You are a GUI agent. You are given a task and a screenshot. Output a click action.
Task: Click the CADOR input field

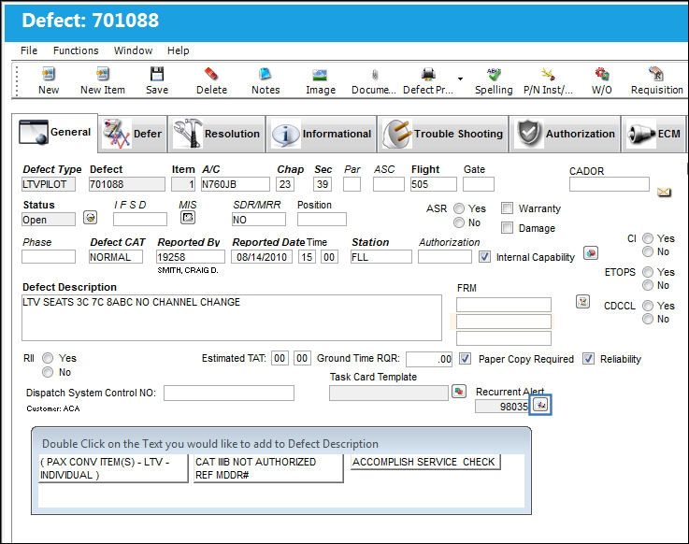609,184
